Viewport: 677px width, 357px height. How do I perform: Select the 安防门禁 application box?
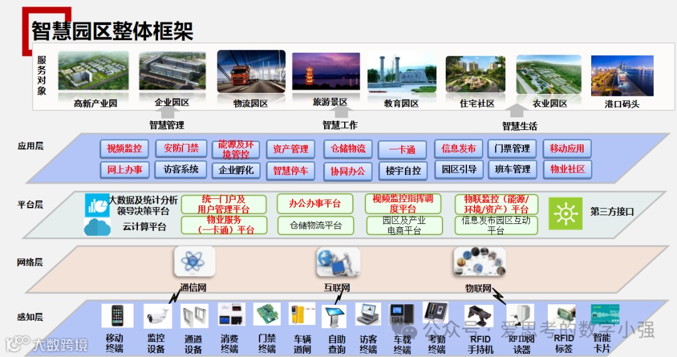tap(181, 149)
